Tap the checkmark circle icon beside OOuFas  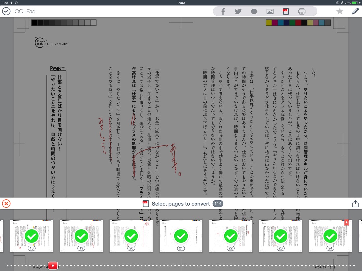tap(6, 11)
